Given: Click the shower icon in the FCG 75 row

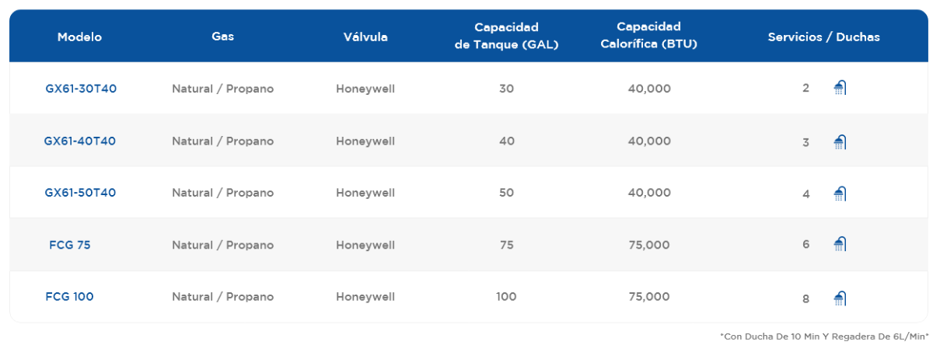Looking at the screenshot, I should (x=840, y=244).
